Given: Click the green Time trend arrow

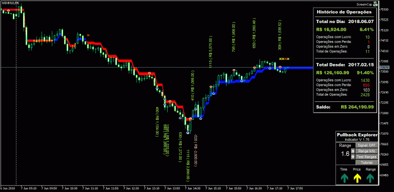Looking at the screenshot, I should point(344,178).
